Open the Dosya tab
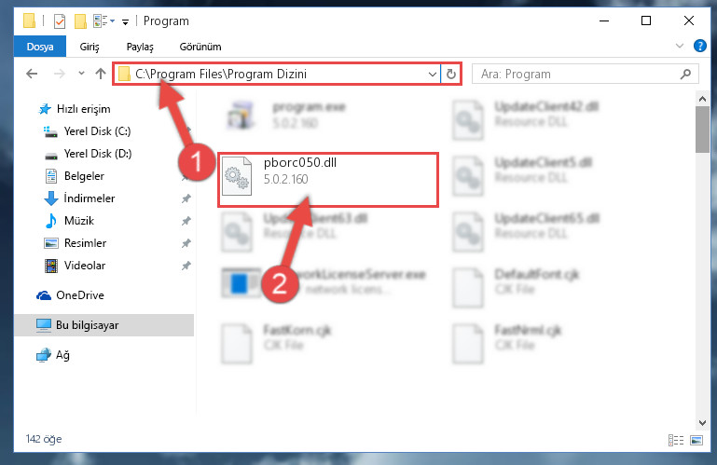 click(40, 47)
